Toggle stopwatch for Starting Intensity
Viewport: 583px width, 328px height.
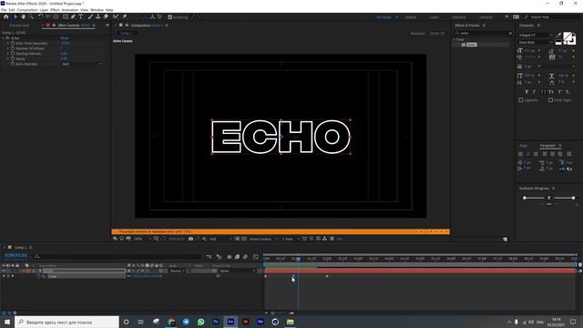click(x=13, y=54)
